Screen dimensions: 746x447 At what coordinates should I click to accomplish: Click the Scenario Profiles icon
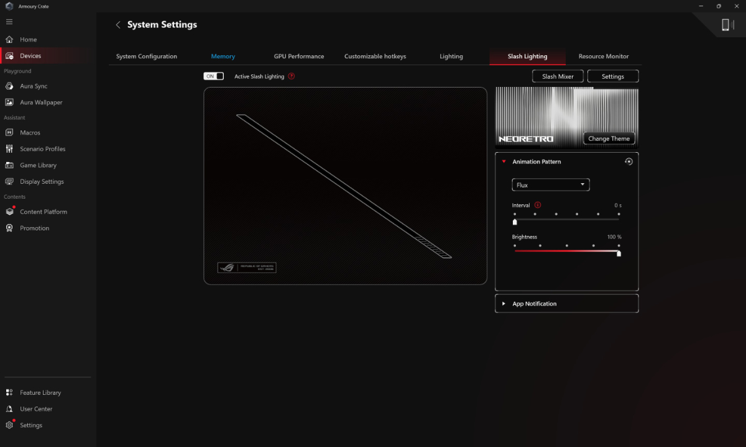9,149
